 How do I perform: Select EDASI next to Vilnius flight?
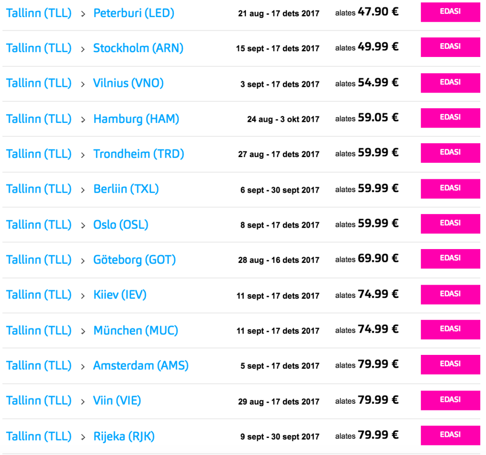tap(450, 83)
